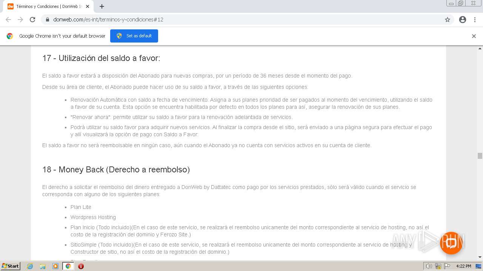Open a new browser tab

click(102, 6)
